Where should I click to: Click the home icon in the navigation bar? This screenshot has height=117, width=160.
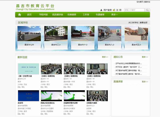20,15
